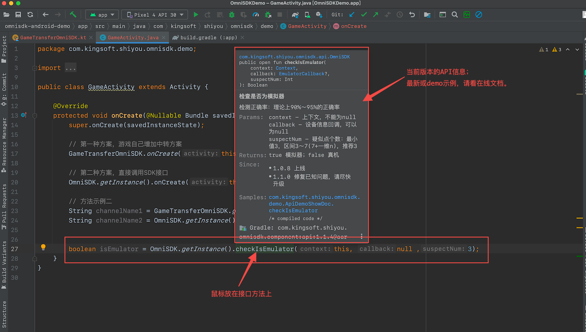Navigate back with the left arrow

(x=46, y=14)
